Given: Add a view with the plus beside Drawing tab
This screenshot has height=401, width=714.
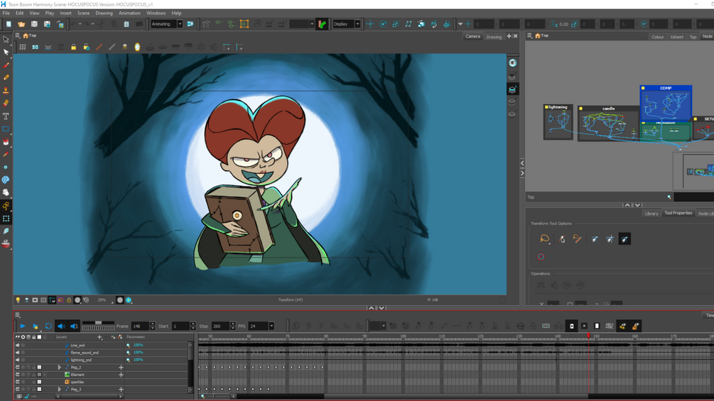Looking at the screenshot, I should 509,36.
